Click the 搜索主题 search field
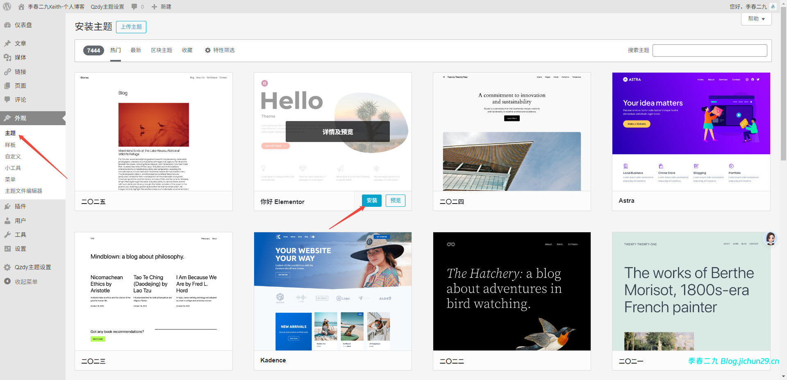This screenshot has height=380, width=787. (710, 50)
